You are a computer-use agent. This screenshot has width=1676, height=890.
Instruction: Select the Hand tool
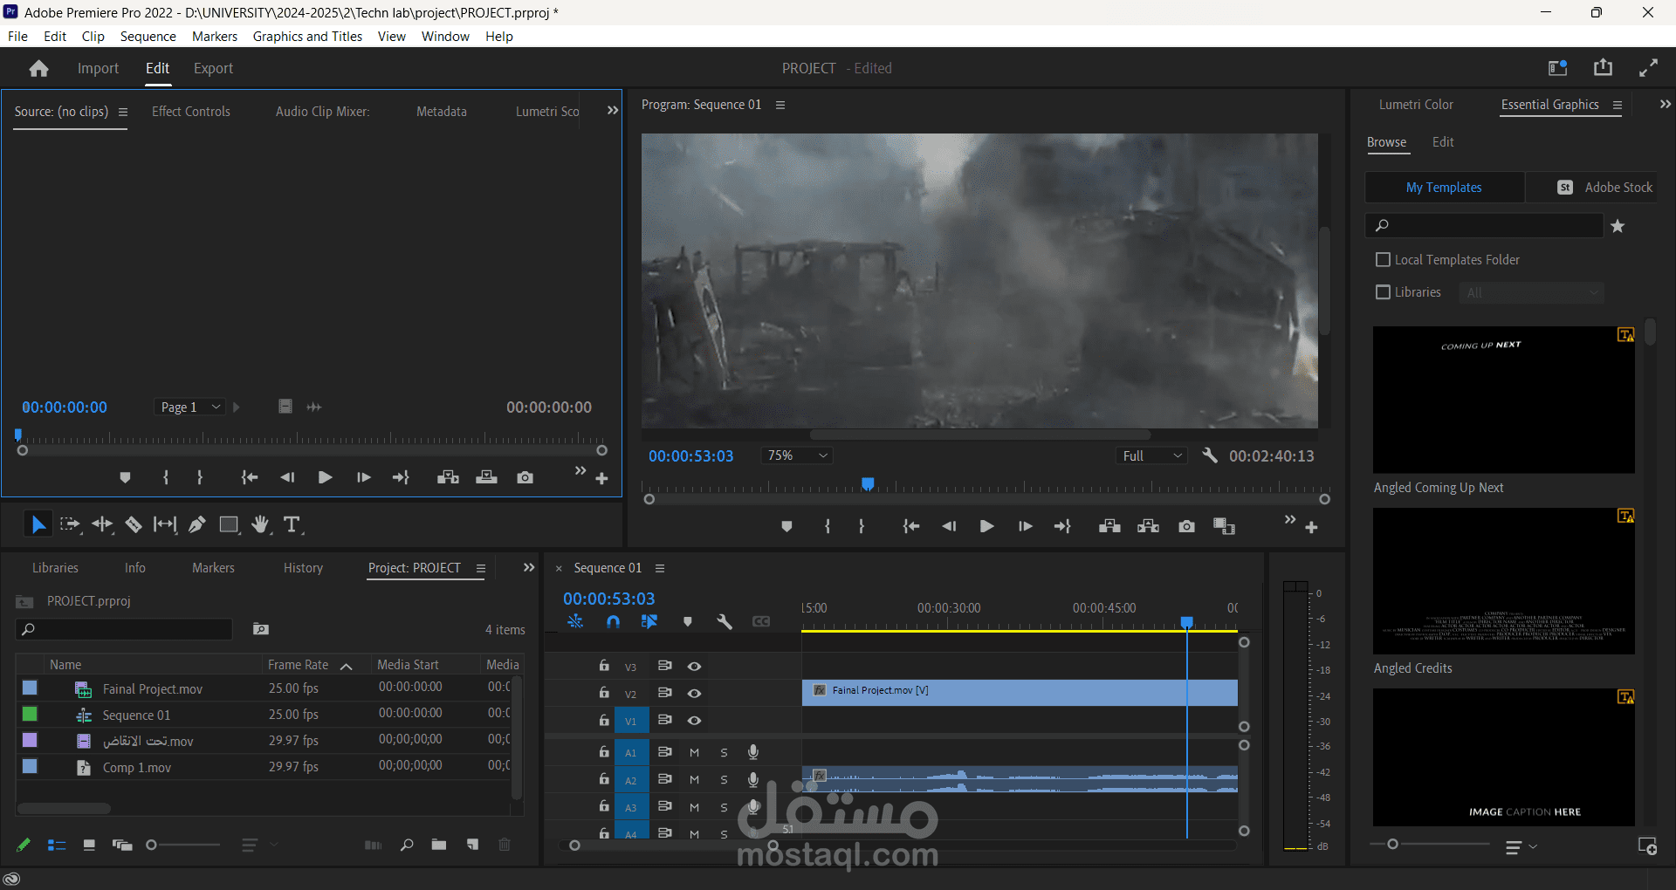(x=260, y=524)
